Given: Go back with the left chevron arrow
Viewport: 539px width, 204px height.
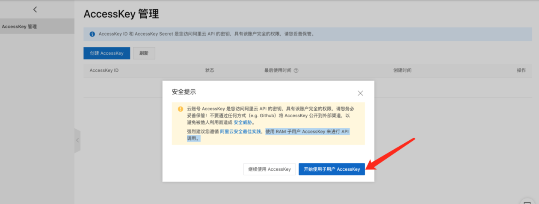Looking at the screenshot, I should click(35, 9).
